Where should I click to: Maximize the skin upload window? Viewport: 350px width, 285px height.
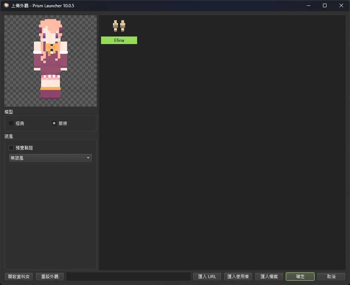point(325,5)
